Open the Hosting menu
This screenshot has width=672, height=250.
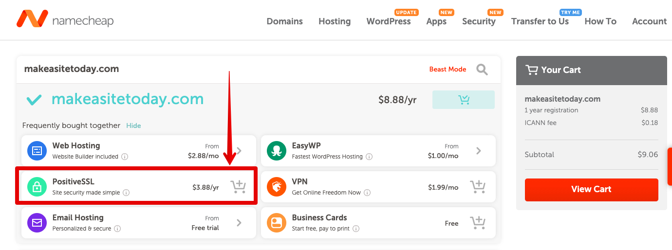pos(335,21)
